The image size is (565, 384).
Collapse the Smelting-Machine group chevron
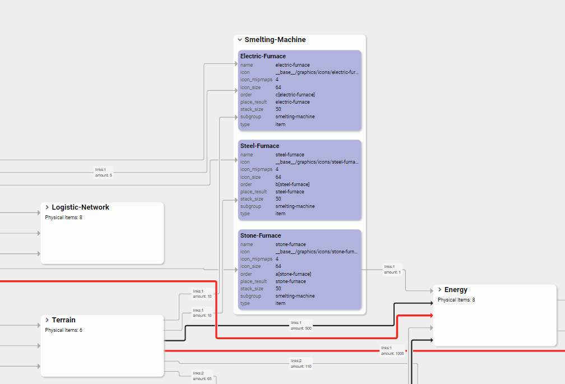point(240,40)
